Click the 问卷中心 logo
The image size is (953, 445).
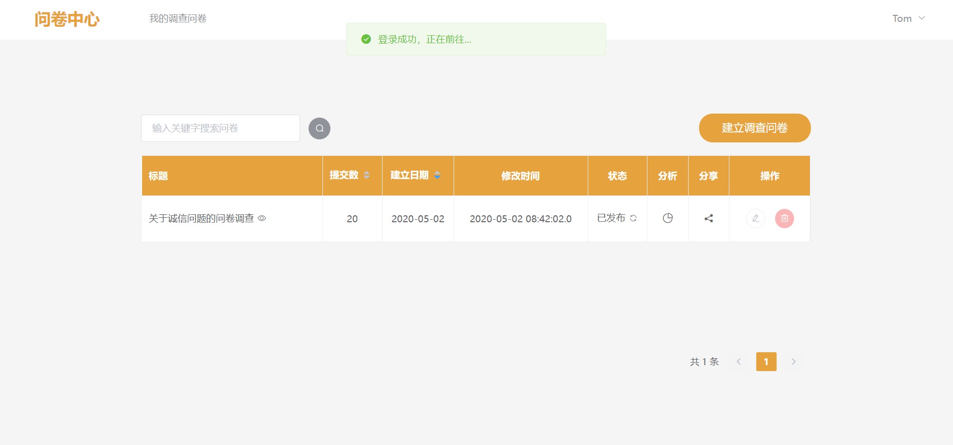67,19
